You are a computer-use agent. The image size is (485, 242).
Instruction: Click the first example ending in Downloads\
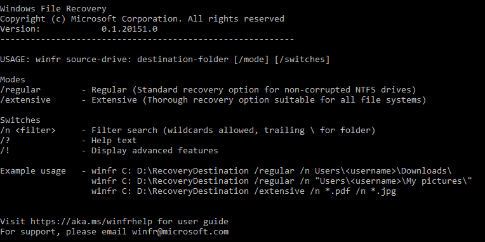272,171
